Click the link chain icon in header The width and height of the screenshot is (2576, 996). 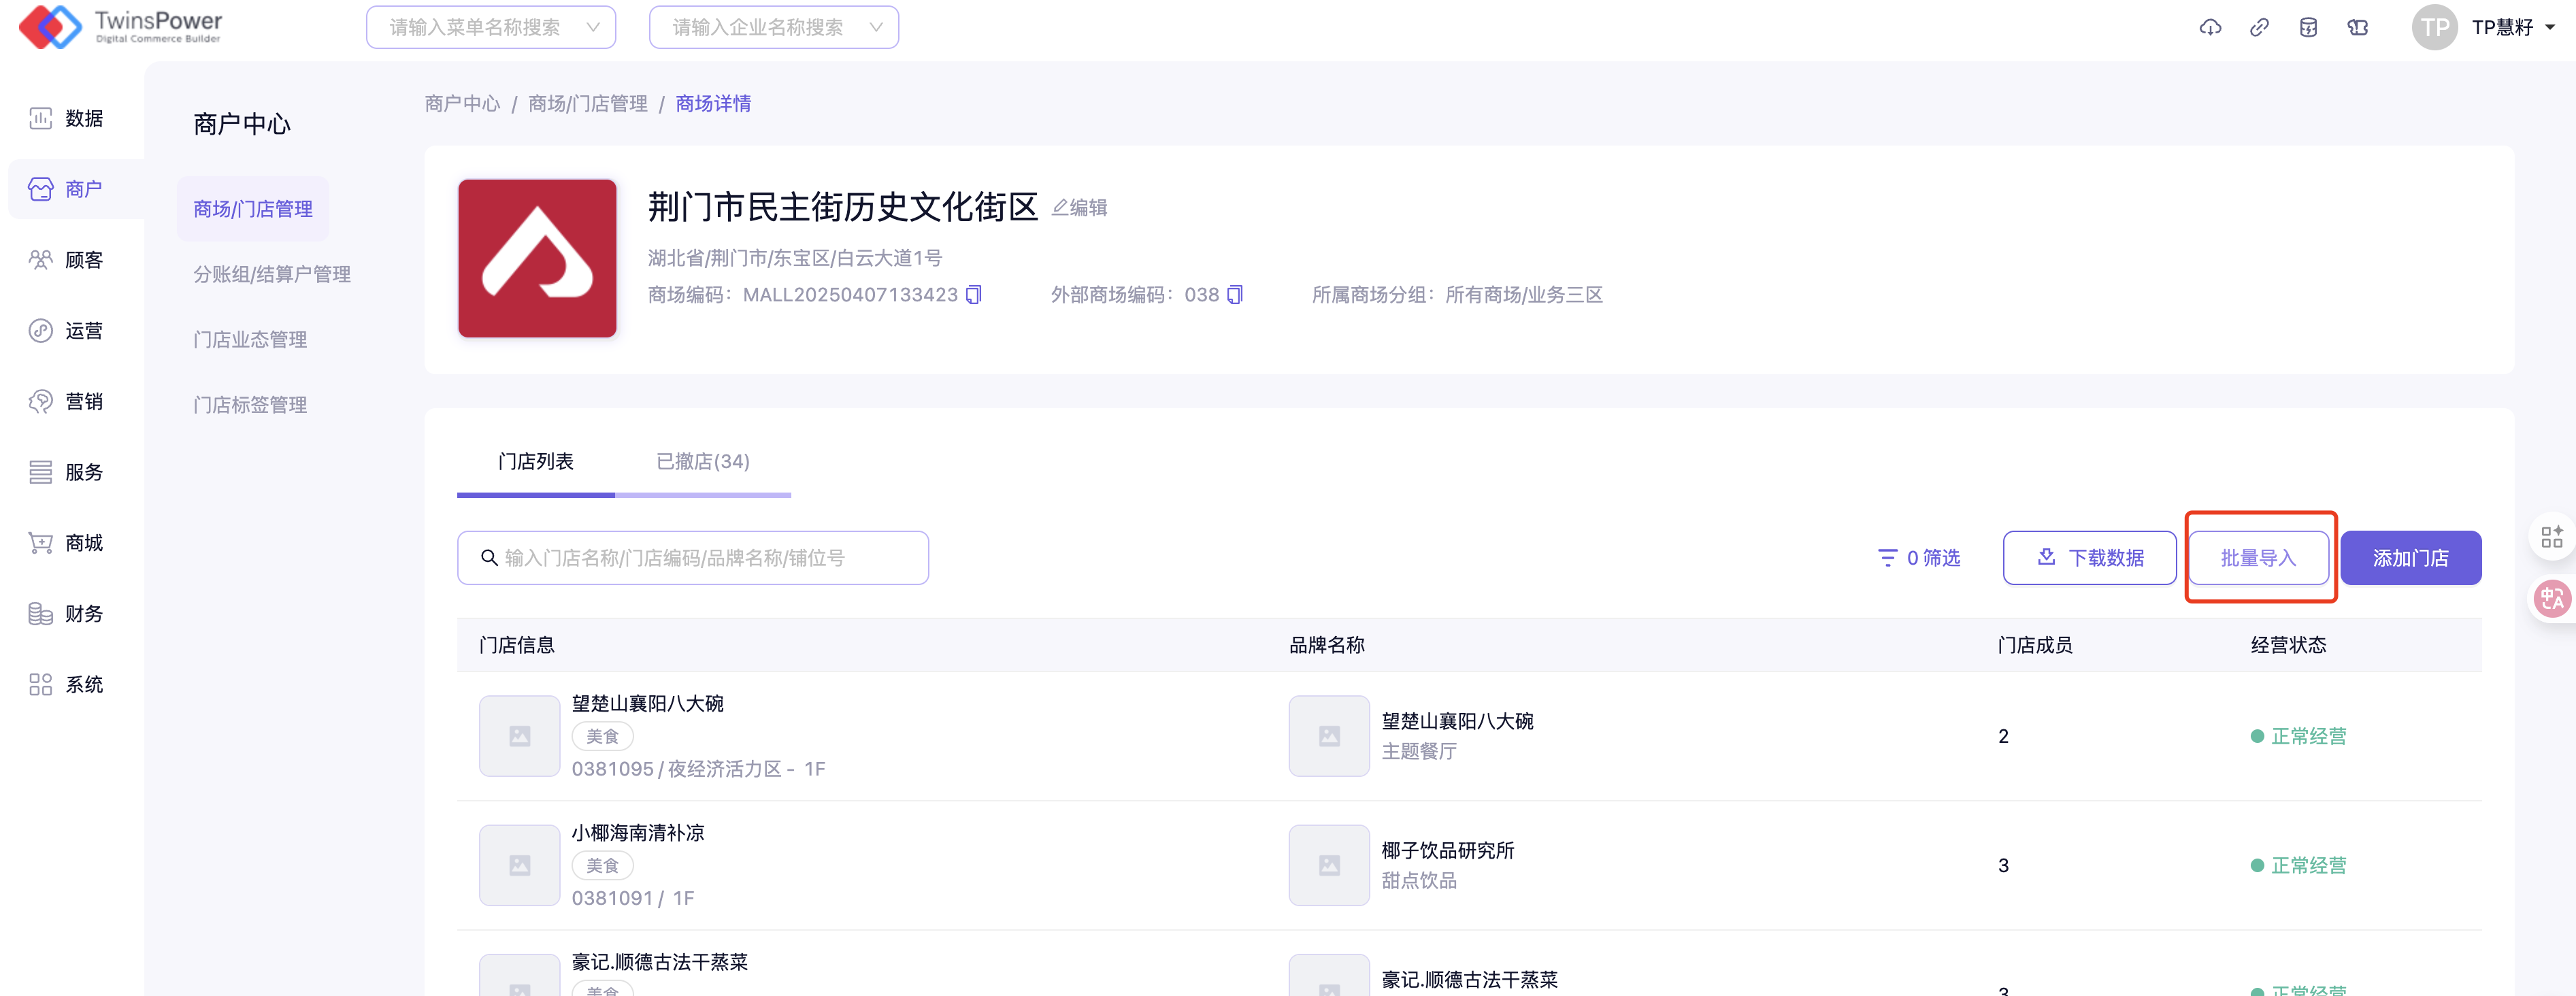point(2259,27)
